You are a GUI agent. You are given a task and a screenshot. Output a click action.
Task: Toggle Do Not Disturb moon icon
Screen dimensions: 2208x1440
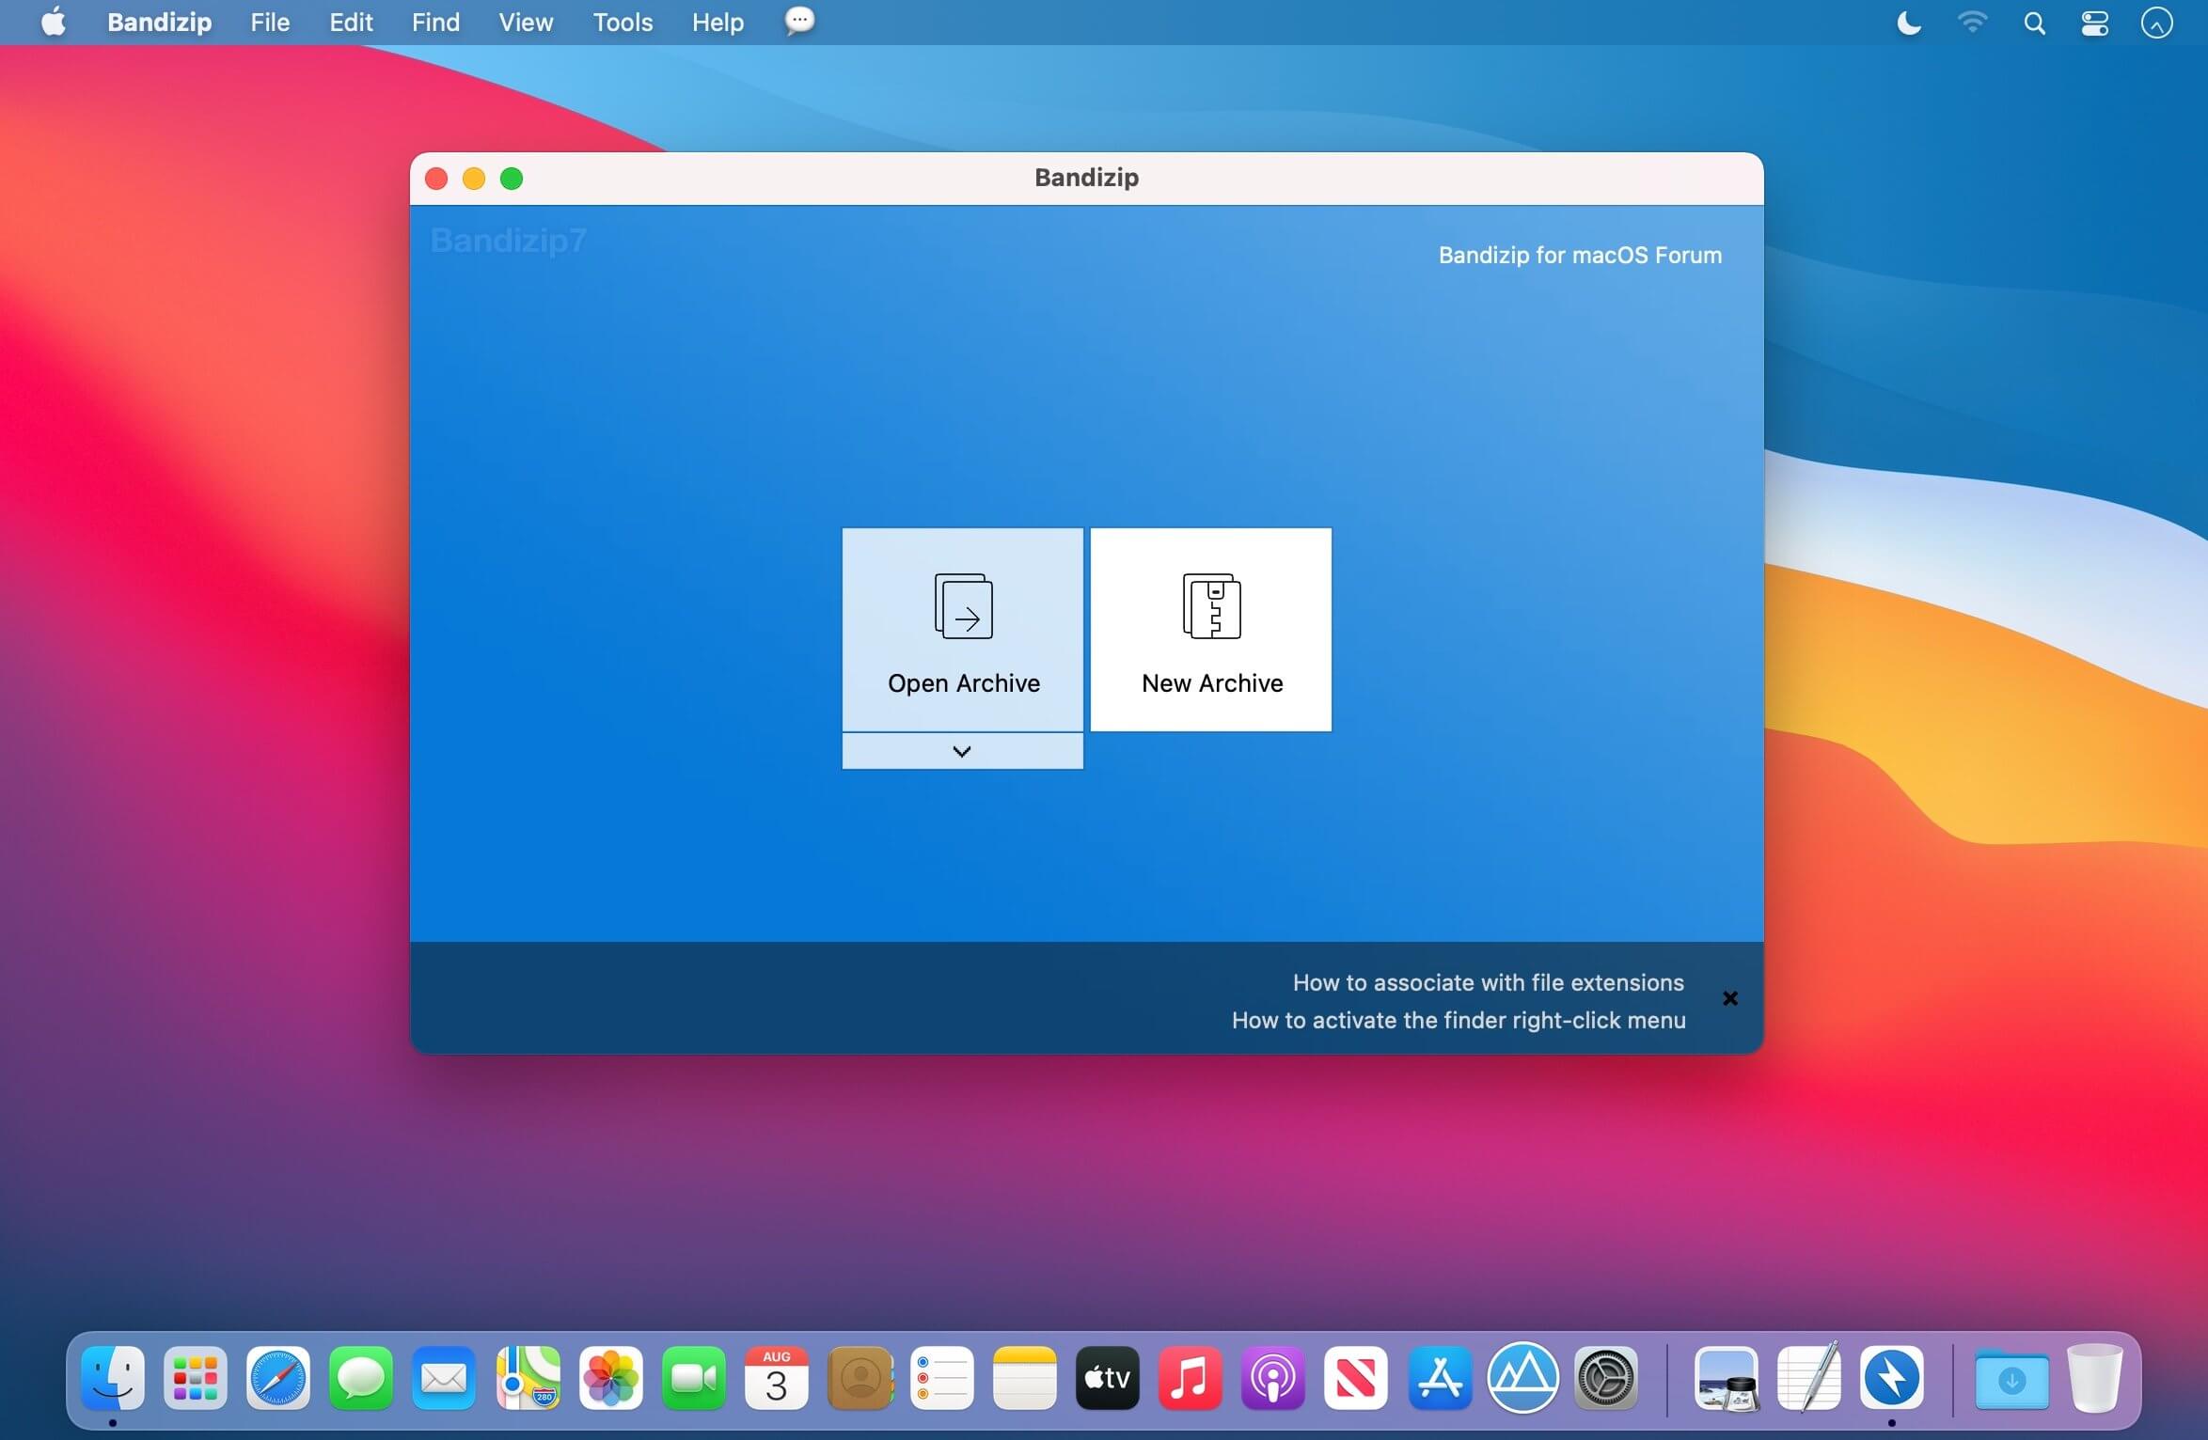coord(1908,23)
